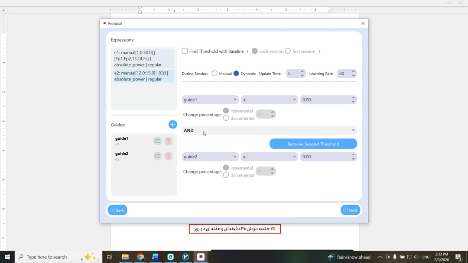Viewport: 468px width, 263px height.
Task: Select the 'each session' radio option
Action: [x=255, y=51]
